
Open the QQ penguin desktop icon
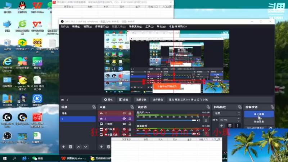[22, 7]
